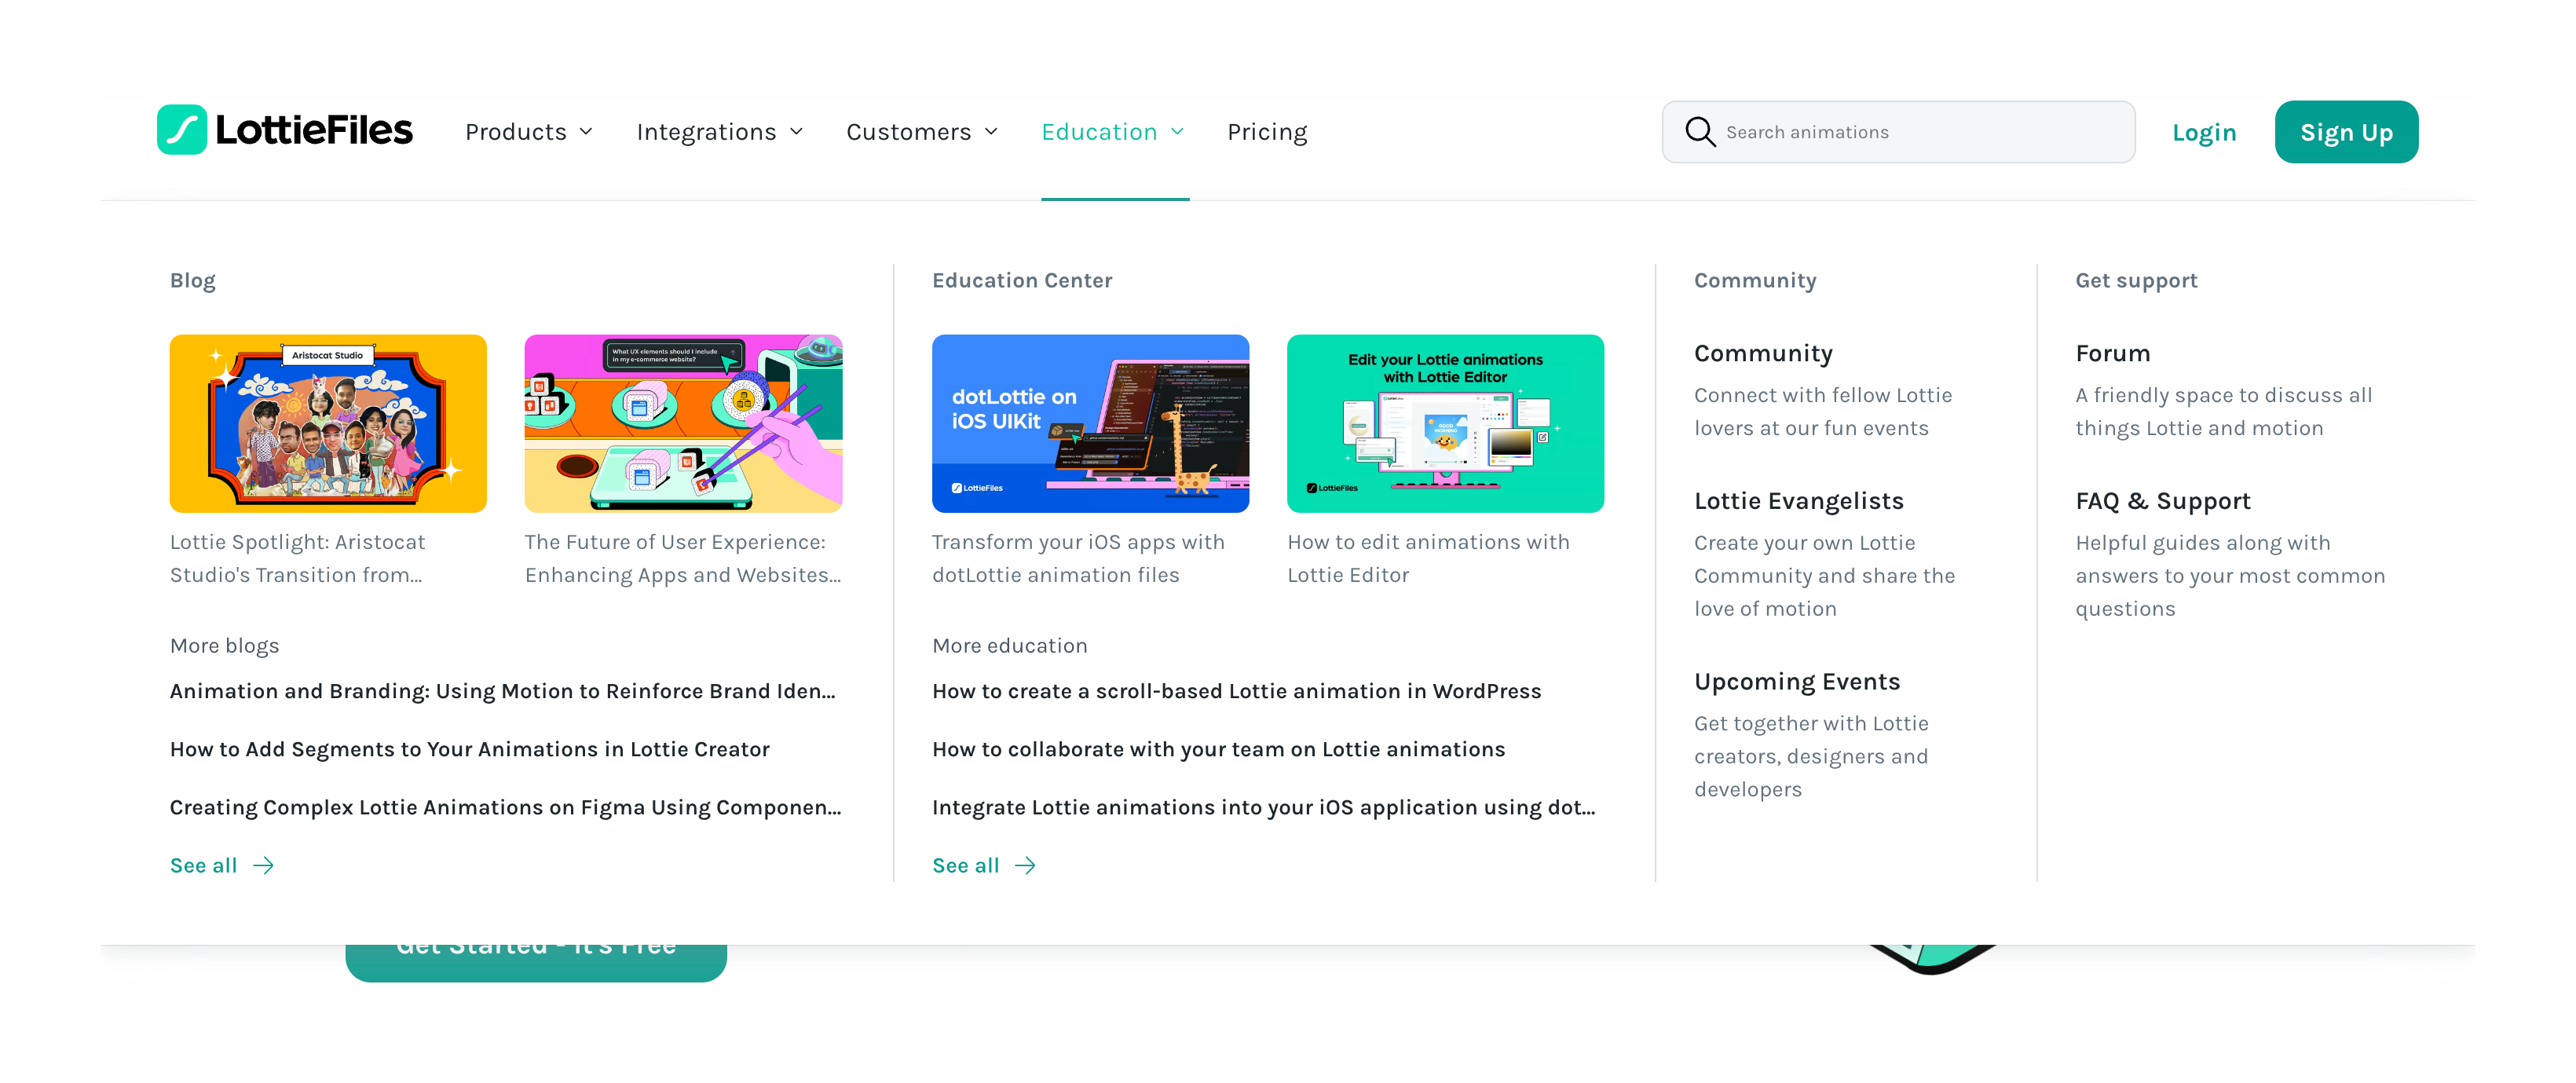Open scroll-based Lottie animation in WordPress article
The width and height of the screenshot is (2576, 1083).
click(x=1236, y=691)
